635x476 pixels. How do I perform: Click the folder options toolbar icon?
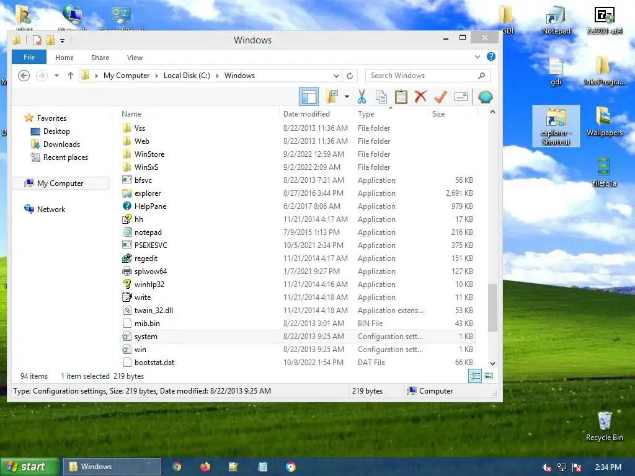332,97
